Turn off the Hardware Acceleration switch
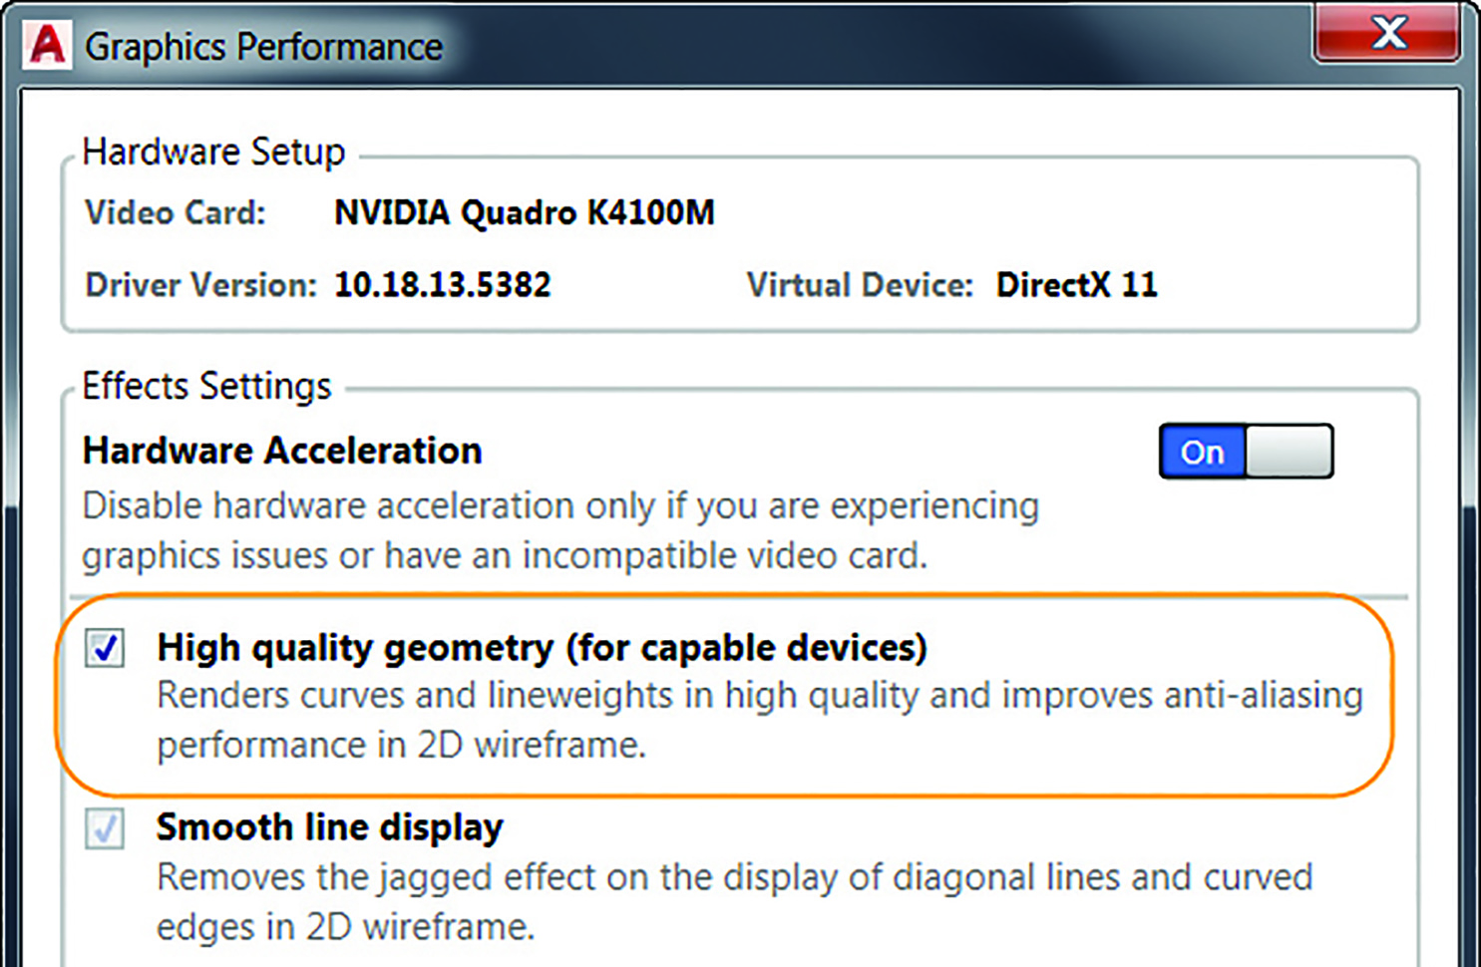Image resolution: width=1481 pixels, height=967 pixels. click(x=1245, y=452)
